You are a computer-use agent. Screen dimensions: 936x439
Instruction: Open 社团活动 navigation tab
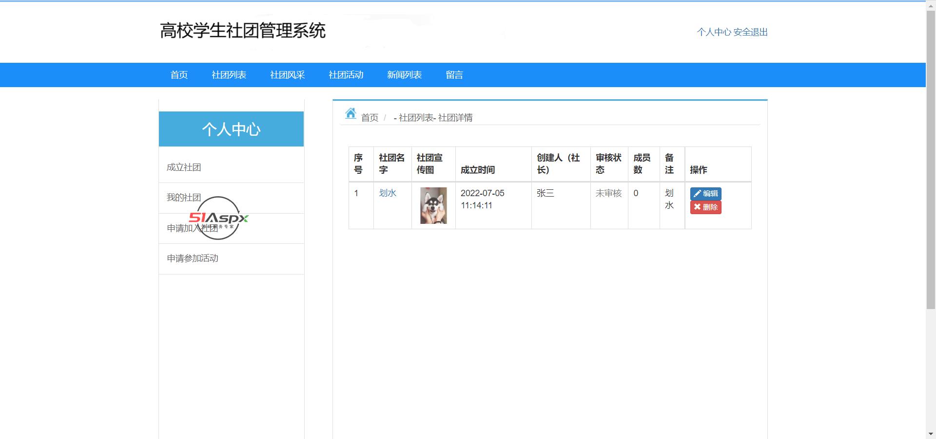[x=346, y=75]
